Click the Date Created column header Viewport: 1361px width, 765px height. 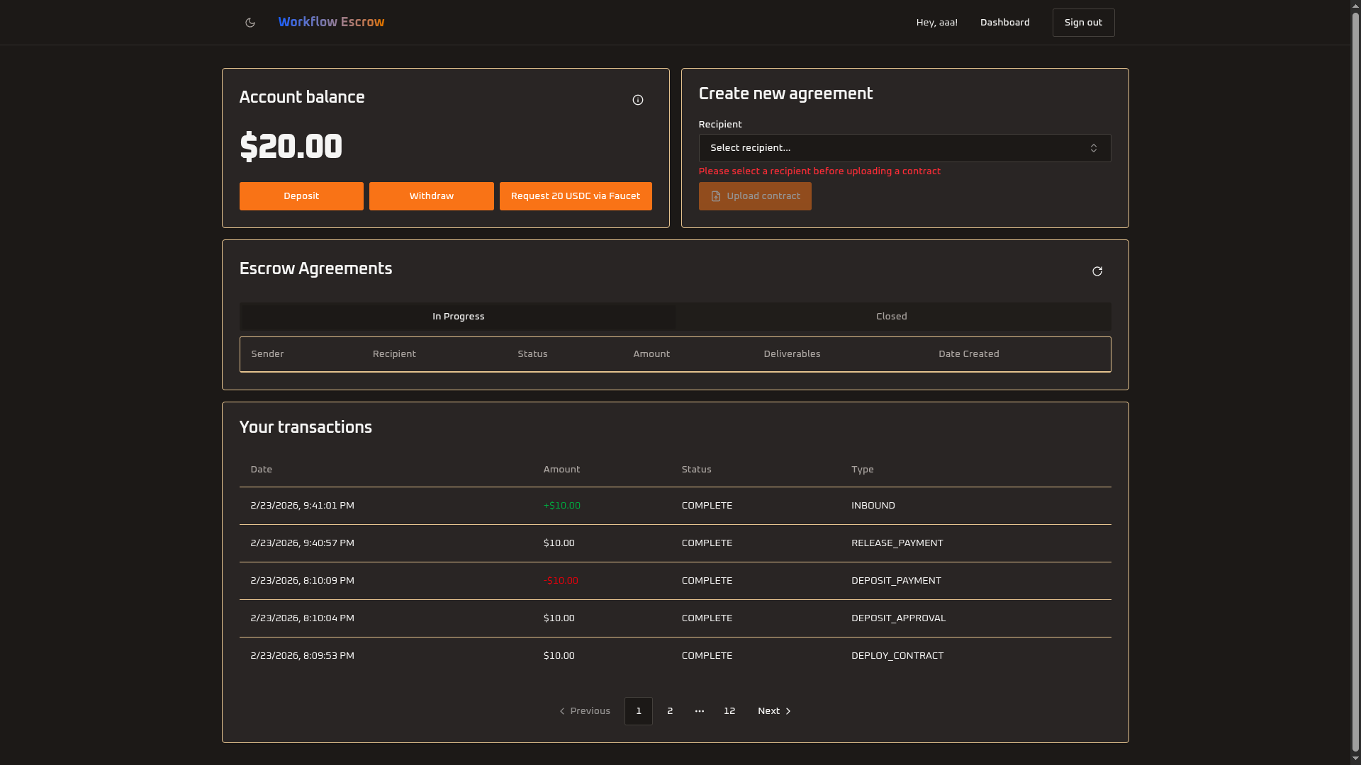pos(968,354)
